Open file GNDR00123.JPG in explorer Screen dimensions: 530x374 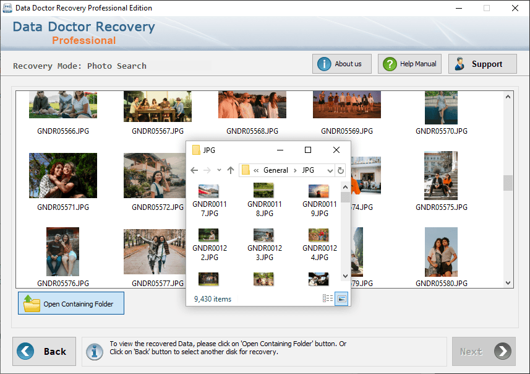[x=264, y=245]
